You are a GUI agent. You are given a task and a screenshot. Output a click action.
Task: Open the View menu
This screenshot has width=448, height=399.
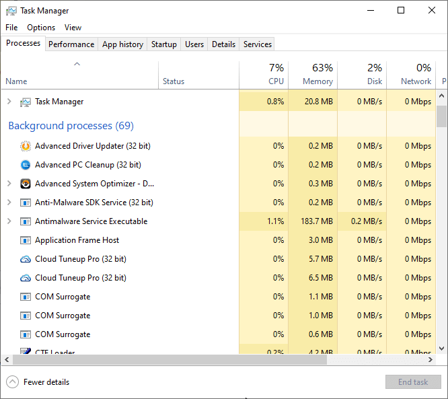(73, 28)
